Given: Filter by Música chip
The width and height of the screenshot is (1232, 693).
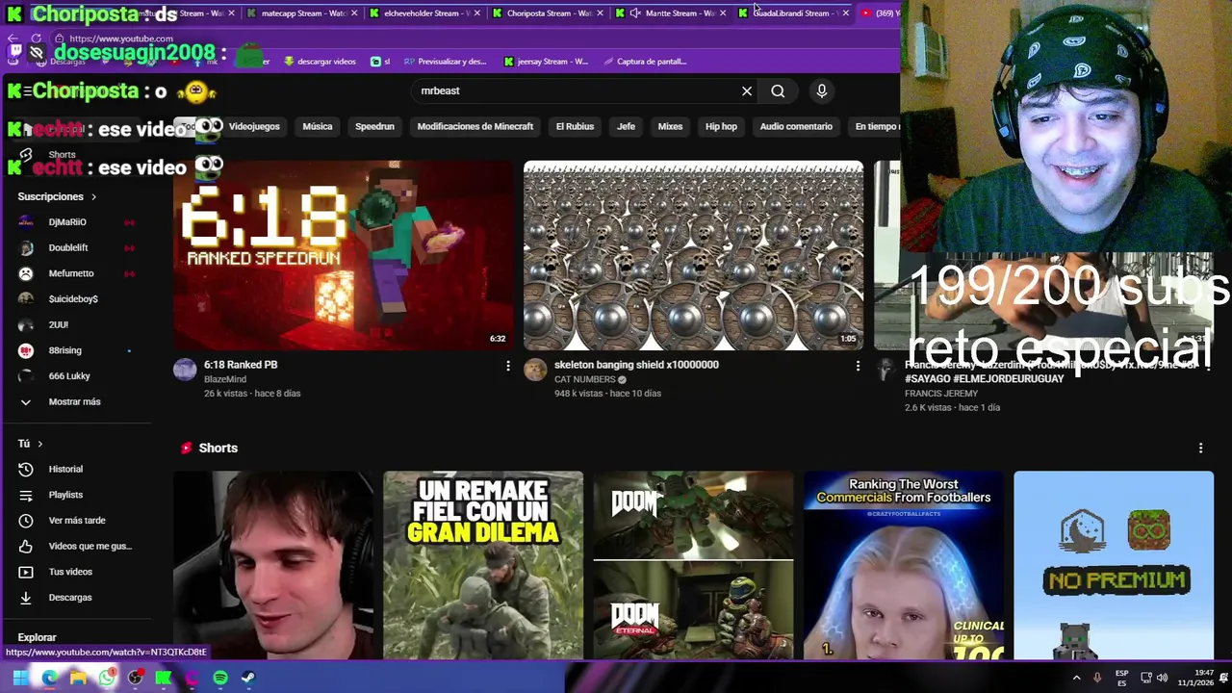Looking at the screenshot, I should pos(318,126).
